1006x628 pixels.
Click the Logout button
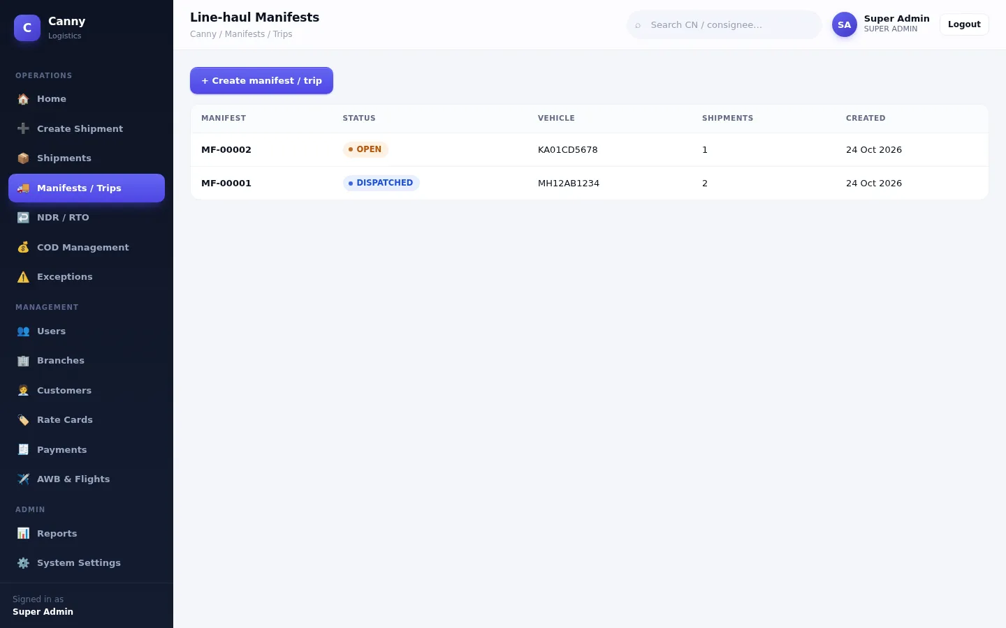(x=964, y=24)
